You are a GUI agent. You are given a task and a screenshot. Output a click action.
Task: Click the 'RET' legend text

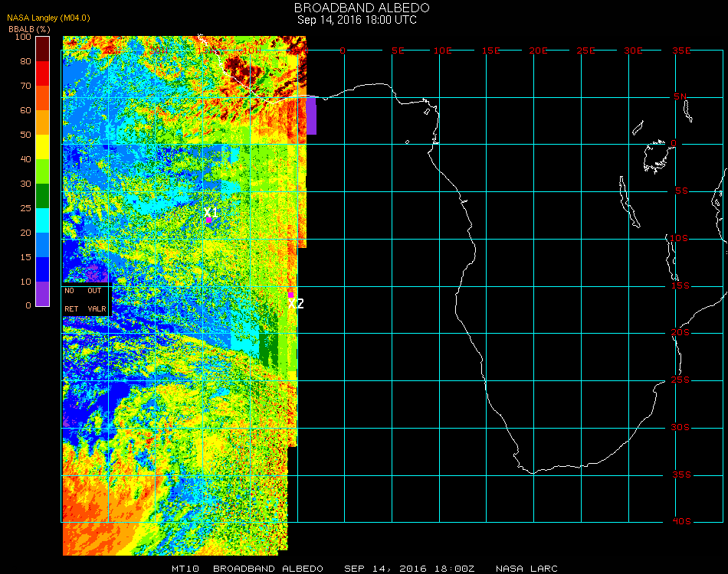coord(71,308)
